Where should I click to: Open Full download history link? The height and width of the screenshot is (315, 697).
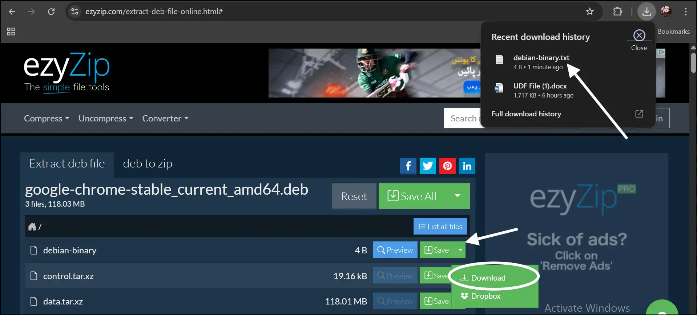tap(526, 114)
